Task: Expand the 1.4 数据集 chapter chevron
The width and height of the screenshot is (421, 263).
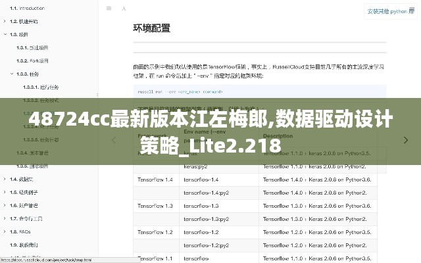Action: coord(5,179)
